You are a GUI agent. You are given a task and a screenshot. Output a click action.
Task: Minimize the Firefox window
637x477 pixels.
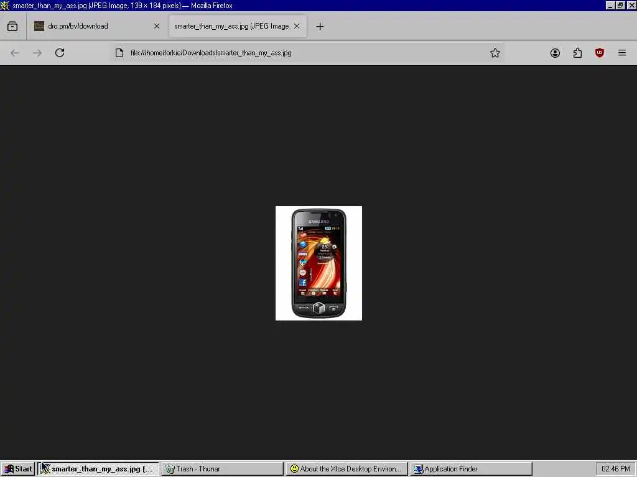point(610,6)
